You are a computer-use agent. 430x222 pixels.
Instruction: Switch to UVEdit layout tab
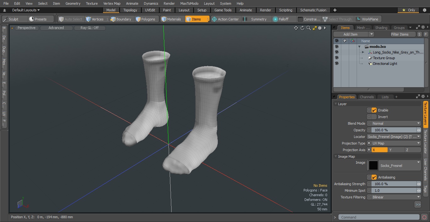[150, 10]
